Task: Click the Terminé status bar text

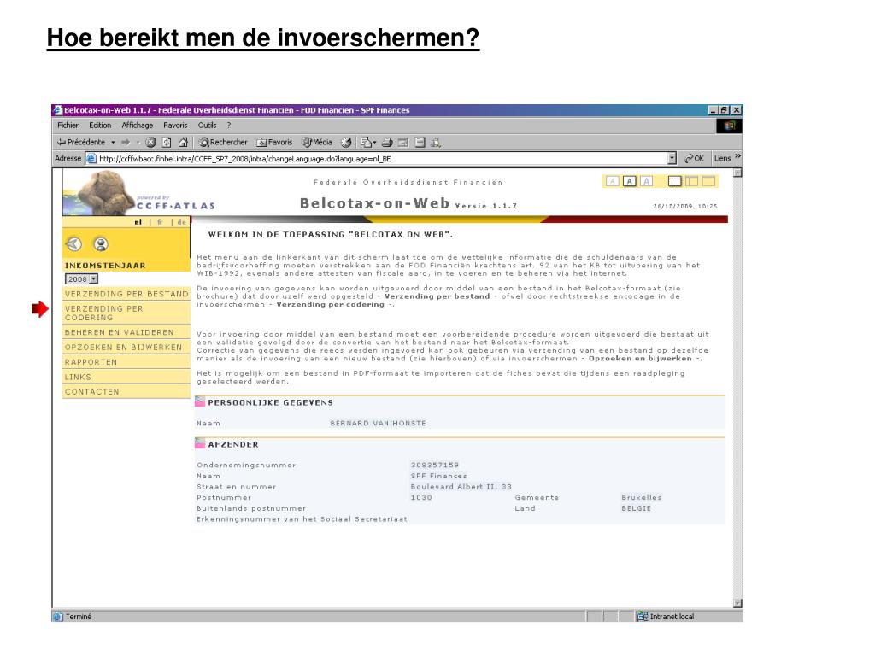Action: [78, 617]
